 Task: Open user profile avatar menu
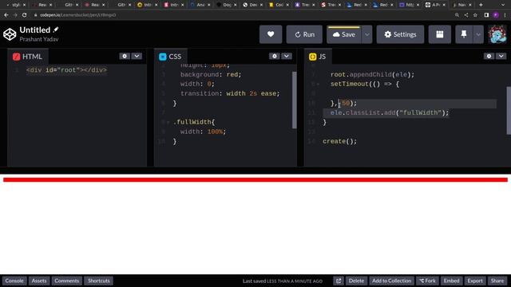tap(497, 34)
